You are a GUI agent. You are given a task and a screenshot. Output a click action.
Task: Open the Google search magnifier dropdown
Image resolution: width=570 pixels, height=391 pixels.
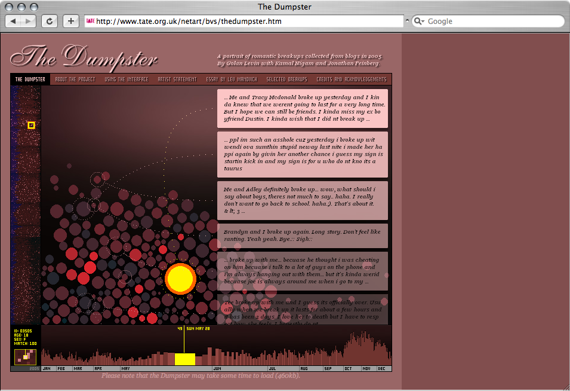tap(419, 22)
